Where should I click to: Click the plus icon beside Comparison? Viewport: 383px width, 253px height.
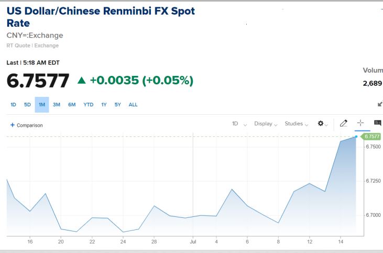pyautogui.click(x=12, y=125)
